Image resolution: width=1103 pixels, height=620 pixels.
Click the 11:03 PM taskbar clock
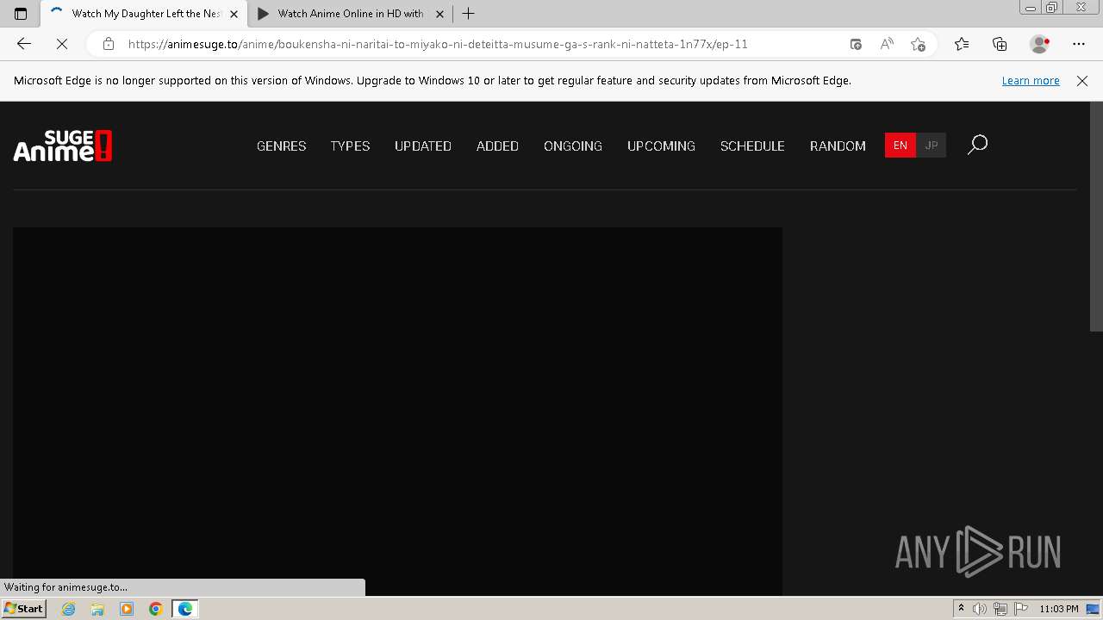click(x=1058, y=609)
